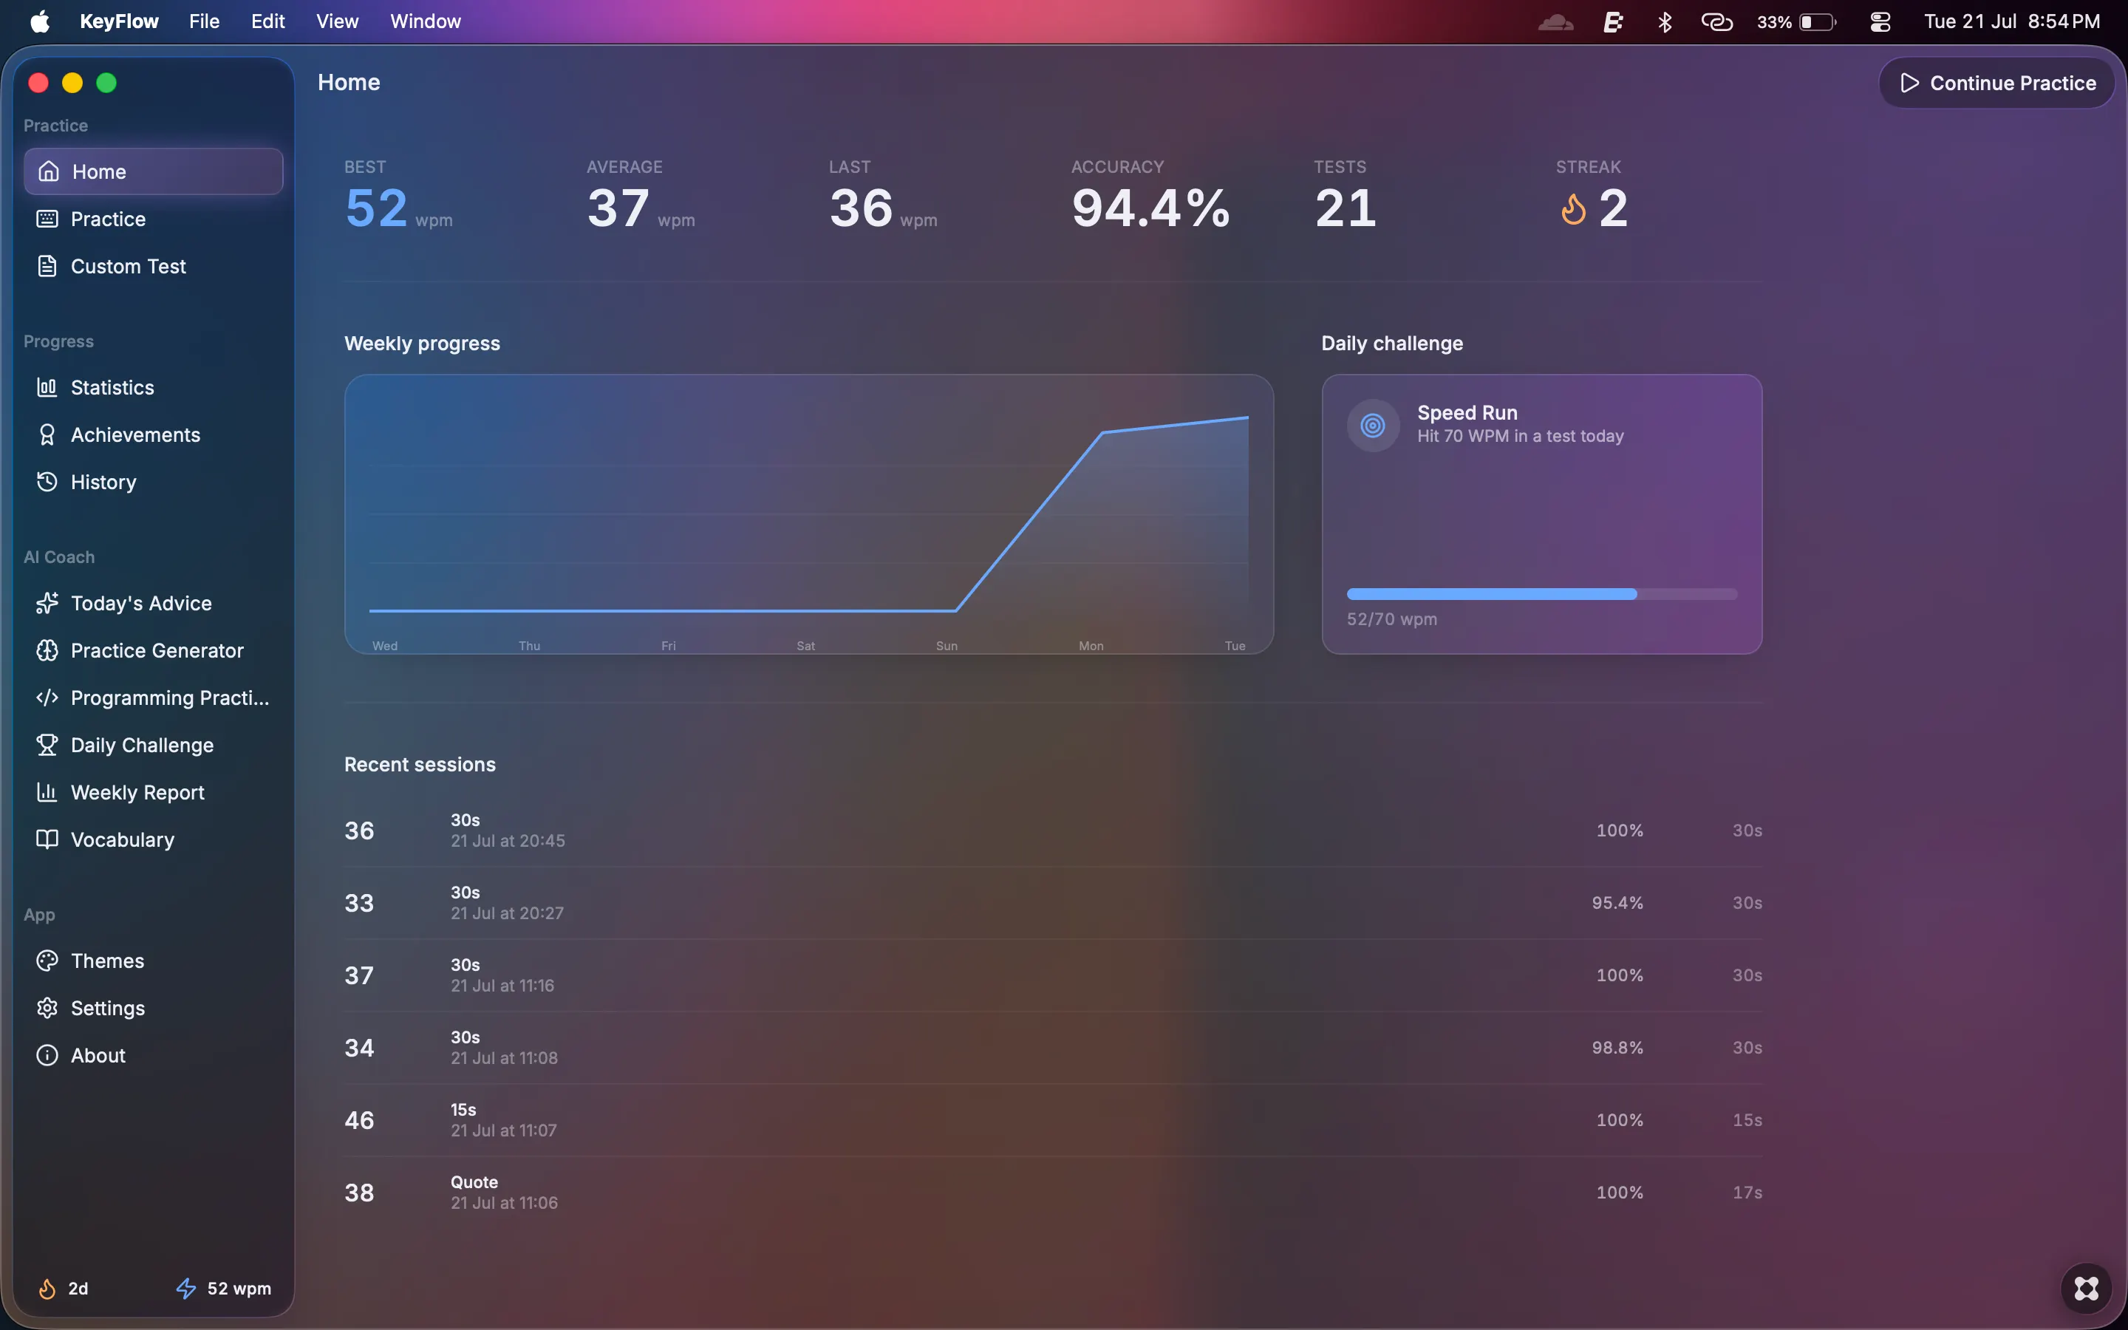
Task: Open the macOS Control Center icon
Action: pyautogui.click(x=1880, y=22)
